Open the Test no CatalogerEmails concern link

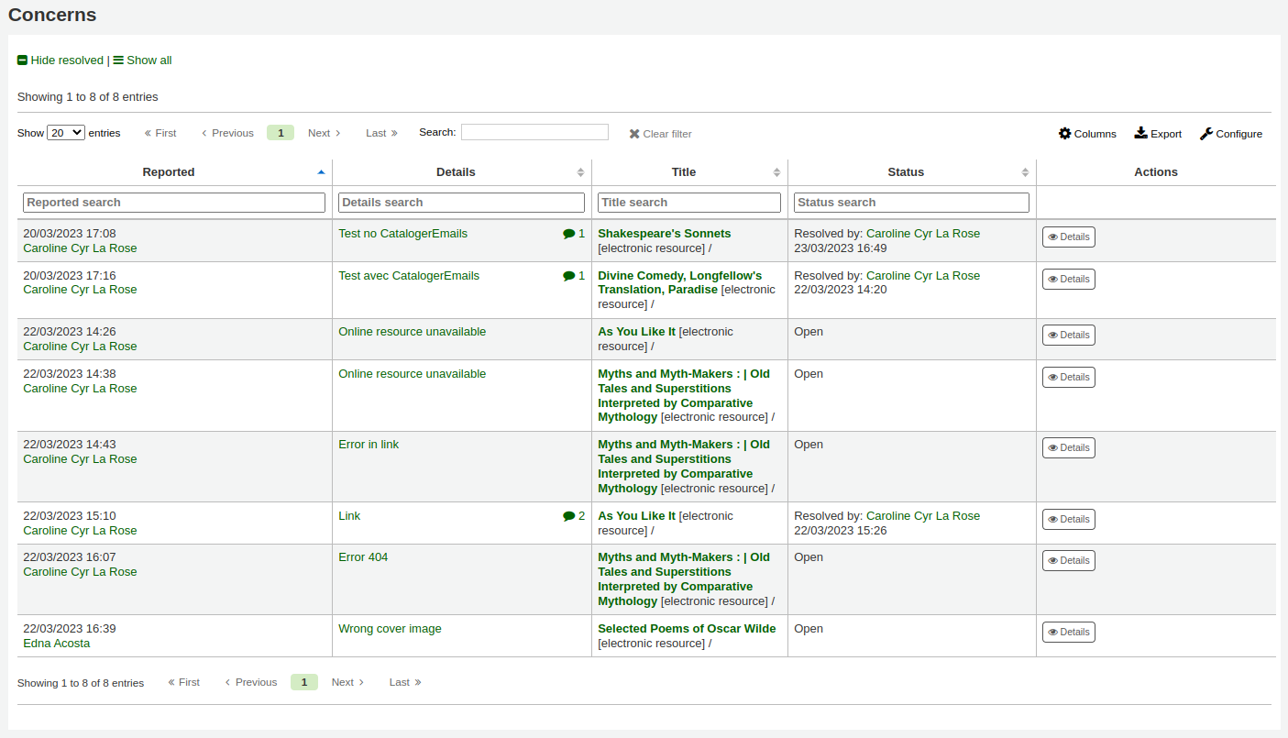[402, 234]
